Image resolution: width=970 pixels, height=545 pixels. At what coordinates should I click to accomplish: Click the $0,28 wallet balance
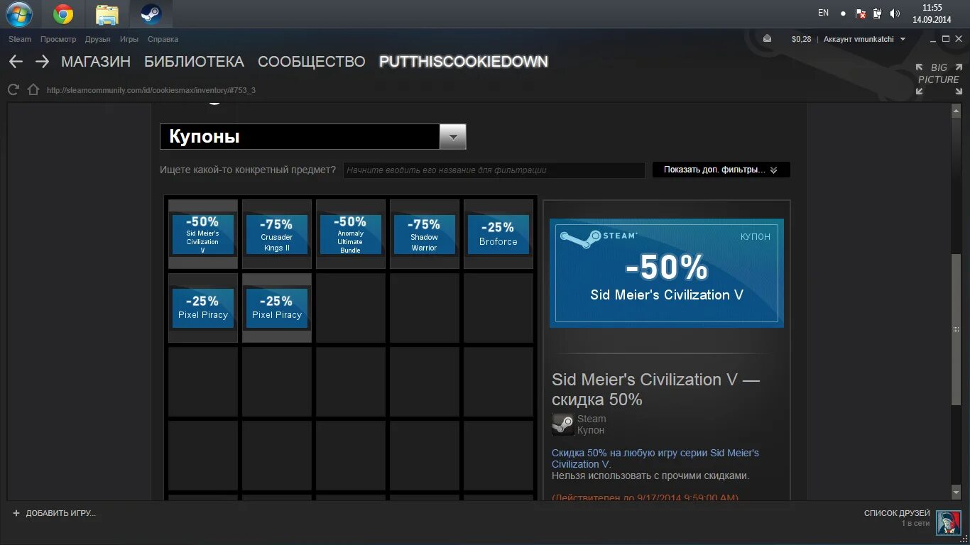pyautogui.click(x=801, y=39)
